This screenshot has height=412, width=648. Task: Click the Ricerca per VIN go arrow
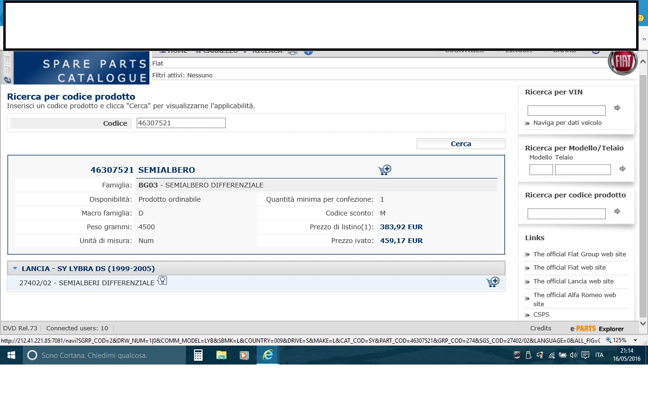pyautogui.click(x=617, y=108)
